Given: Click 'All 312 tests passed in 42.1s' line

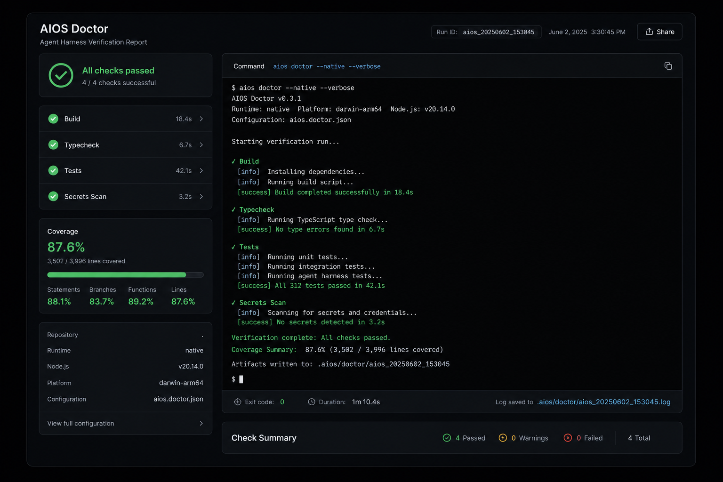Looking at the screenshot, I should pyautogui.click(x=329, y=286).
